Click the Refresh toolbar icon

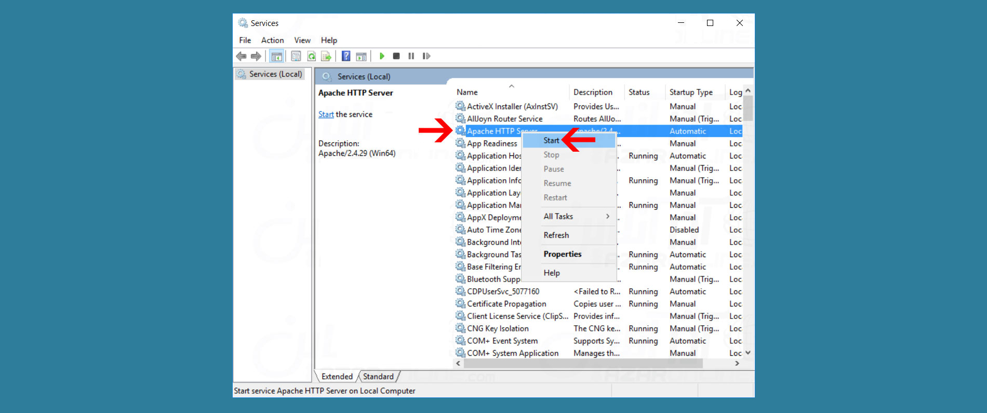tap(311, 56)
